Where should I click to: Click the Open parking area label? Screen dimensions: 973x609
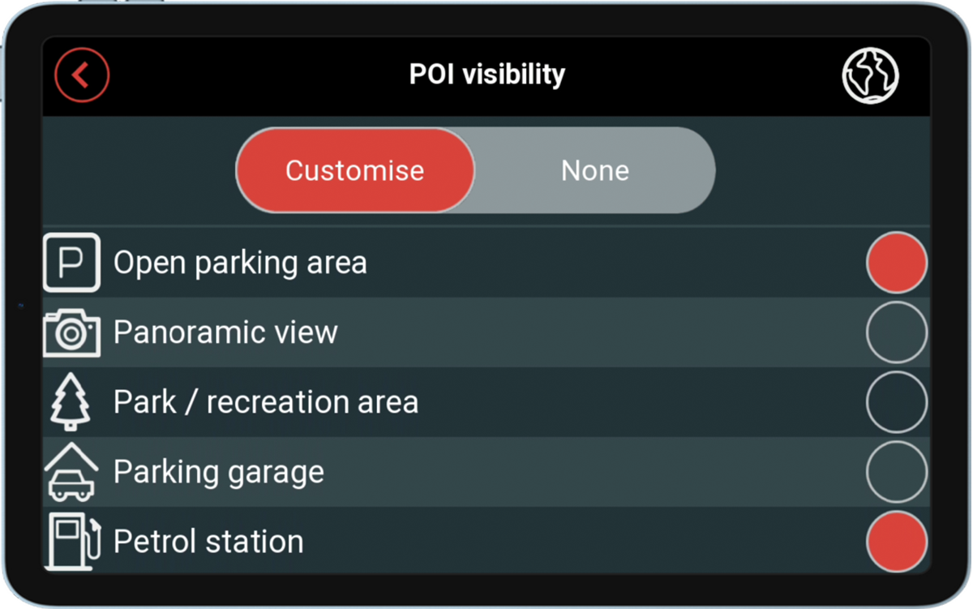click(240, 263)
